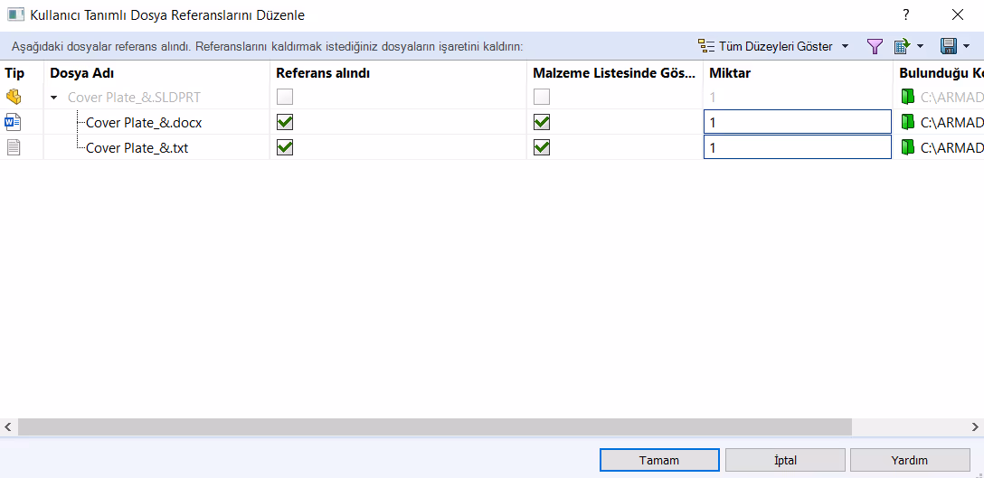Screen dimensions: 984x478
Task: Select the Cover Plate_&.docx row name
Action: tap(144, 122)
